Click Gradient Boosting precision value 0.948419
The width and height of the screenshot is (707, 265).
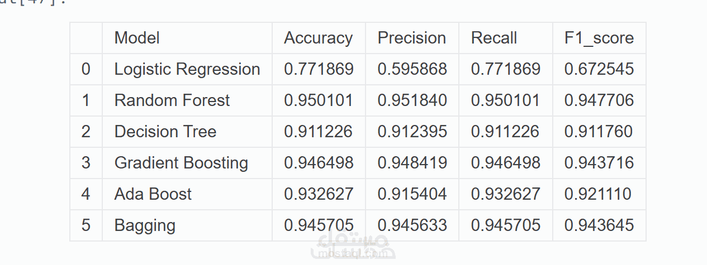click(412, 163)
